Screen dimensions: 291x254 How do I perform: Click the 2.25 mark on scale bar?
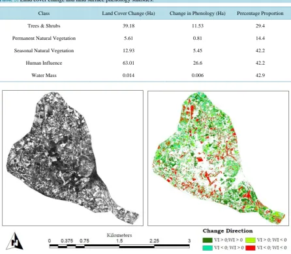point(154,241)
